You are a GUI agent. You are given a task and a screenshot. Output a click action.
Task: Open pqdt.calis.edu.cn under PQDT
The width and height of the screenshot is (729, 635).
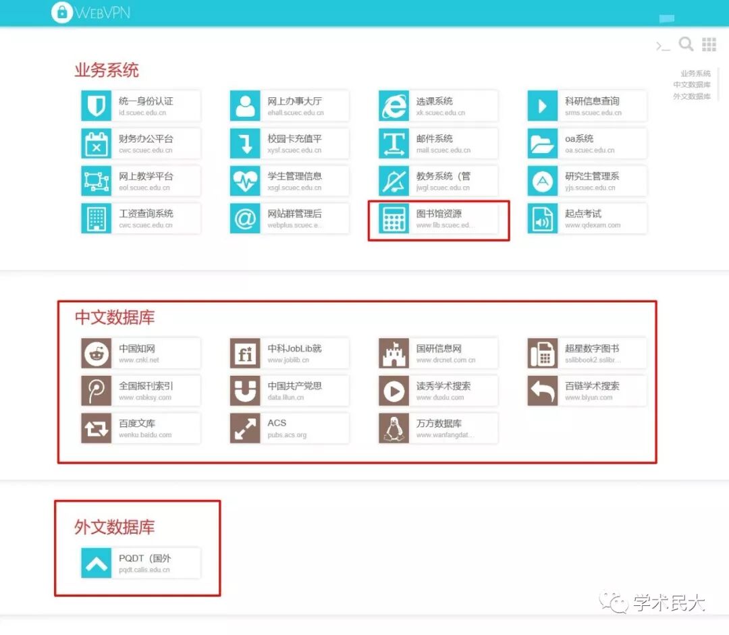[x=144, y=570]
